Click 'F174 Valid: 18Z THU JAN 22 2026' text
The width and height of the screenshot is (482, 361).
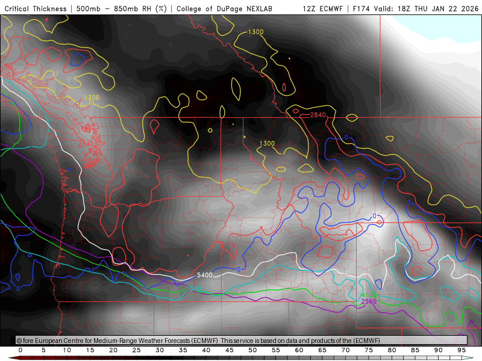click(416, 8)
